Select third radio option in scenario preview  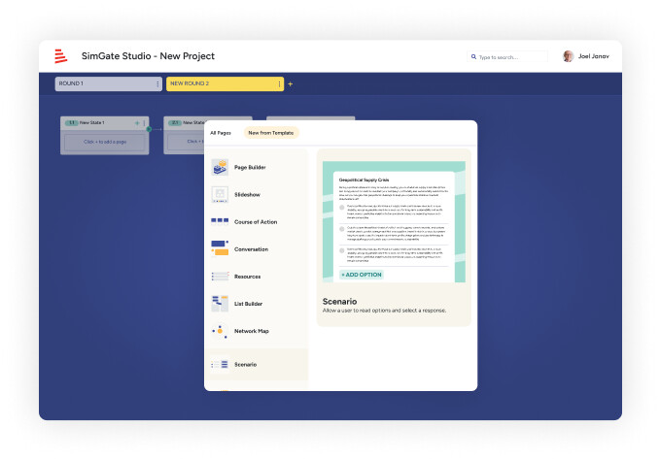coord(342,250)
